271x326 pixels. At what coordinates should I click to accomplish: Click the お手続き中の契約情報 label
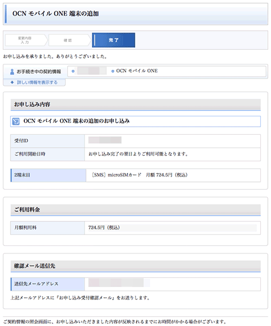(x=38, y=71)
